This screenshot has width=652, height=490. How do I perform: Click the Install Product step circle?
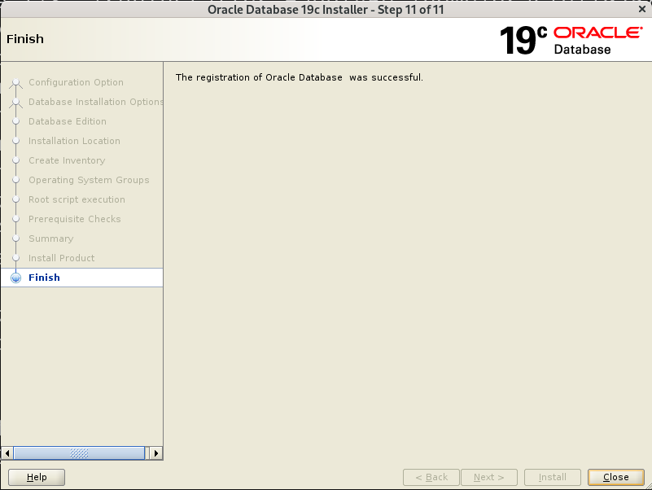15,258
